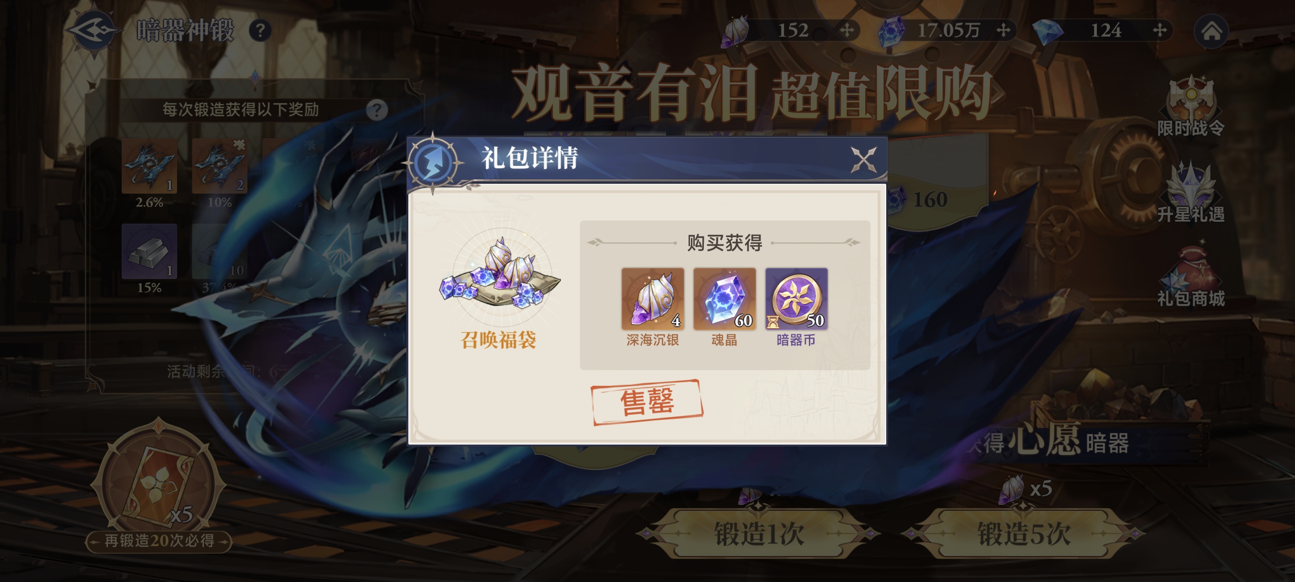Close the 礼包详情 dialog
The image size is (1295, 582).
point(863,160)
